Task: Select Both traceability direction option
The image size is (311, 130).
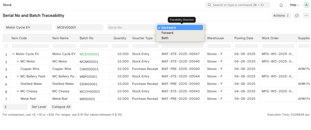Action: (x=165, y=38)
